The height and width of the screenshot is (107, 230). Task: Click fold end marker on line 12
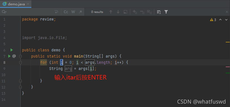click(x=20, y=87)
